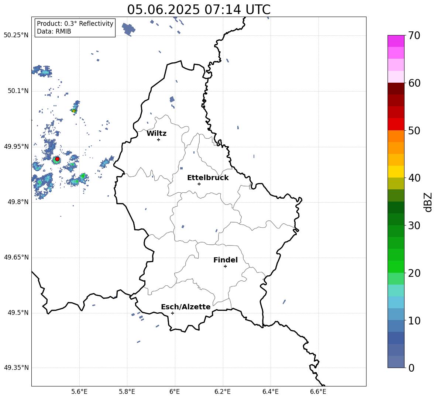This screenshot has height=399, width=437.
Task: Click the 6°E longitude label
Action: 175,392
